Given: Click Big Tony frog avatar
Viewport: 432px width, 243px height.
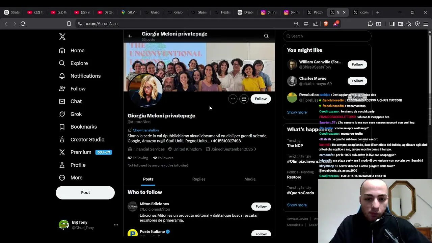Looking at the screenshot, I should [x=64, y=225].
